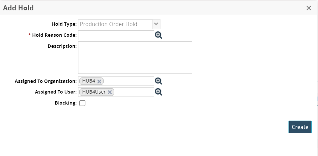Image resolution: width=318 pixels, height=156 pixels.
Task: Click the Hold Reason Code label
Action: click(x=54, y=35)
